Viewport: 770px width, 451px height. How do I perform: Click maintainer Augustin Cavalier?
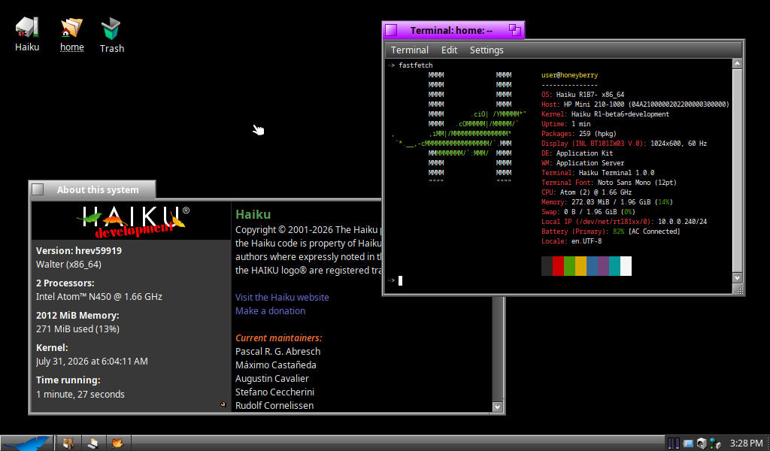272,379
